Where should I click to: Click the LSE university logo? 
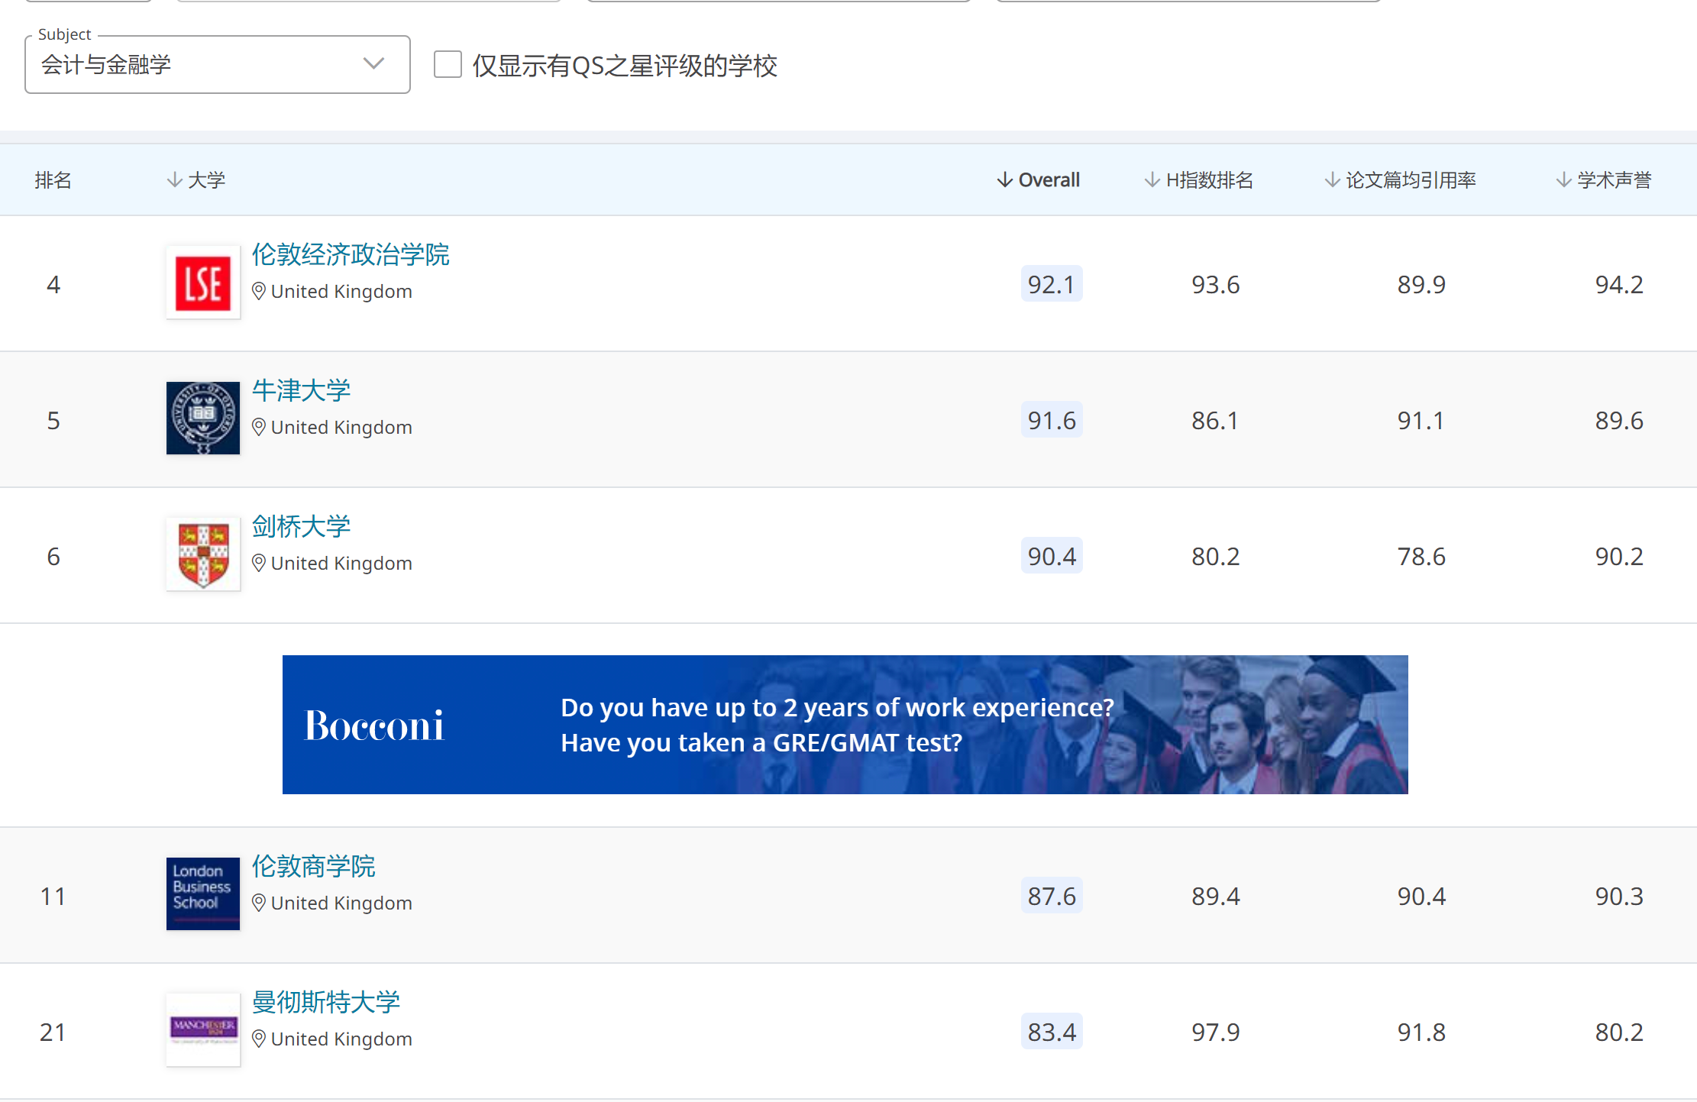click(202, 283)
